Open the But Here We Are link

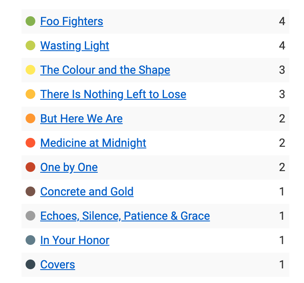(x=81, y=119)
